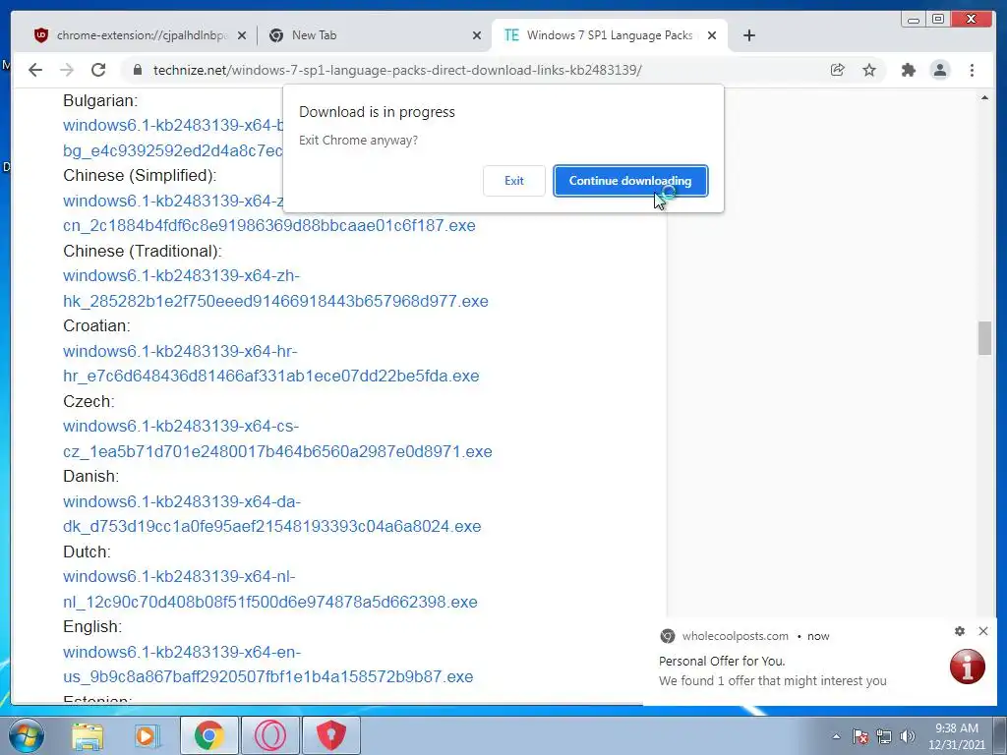Open the Dutch nl-nl download link
1007x755 pixels.
pyautogui.click(x=269, y=589)
